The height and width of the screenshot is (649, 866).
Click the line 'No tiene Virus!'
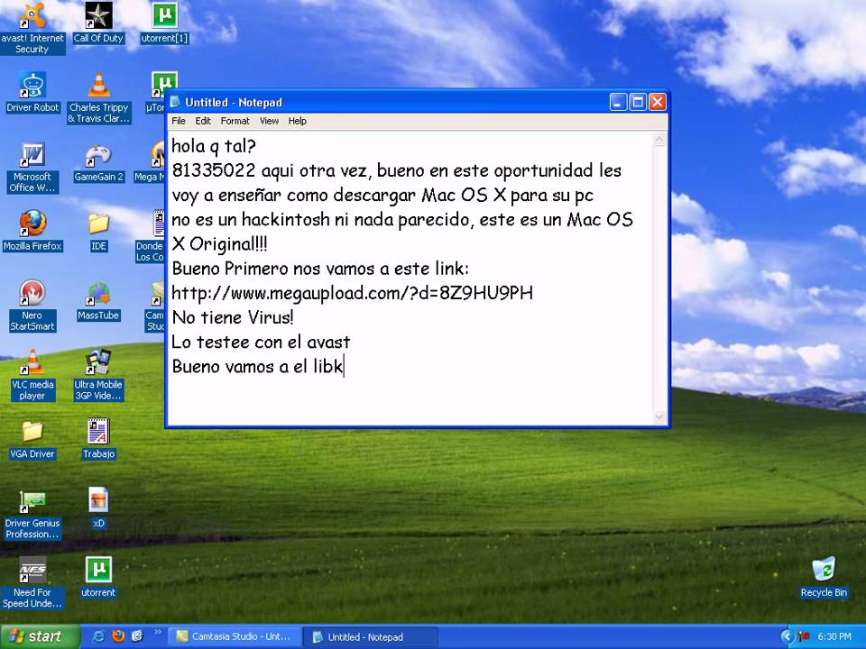pyautogui.click(x=233, y=317)
